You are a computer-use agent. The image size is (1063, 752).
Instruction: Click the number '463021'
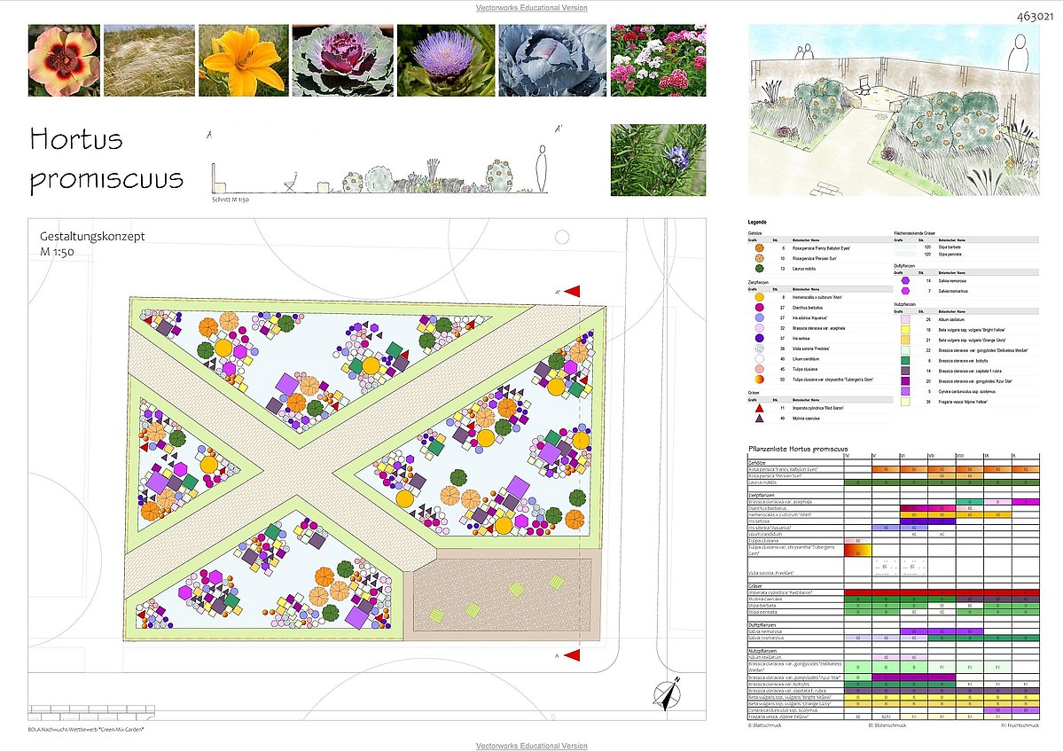pyautogui.click(x=1036, y=16)
